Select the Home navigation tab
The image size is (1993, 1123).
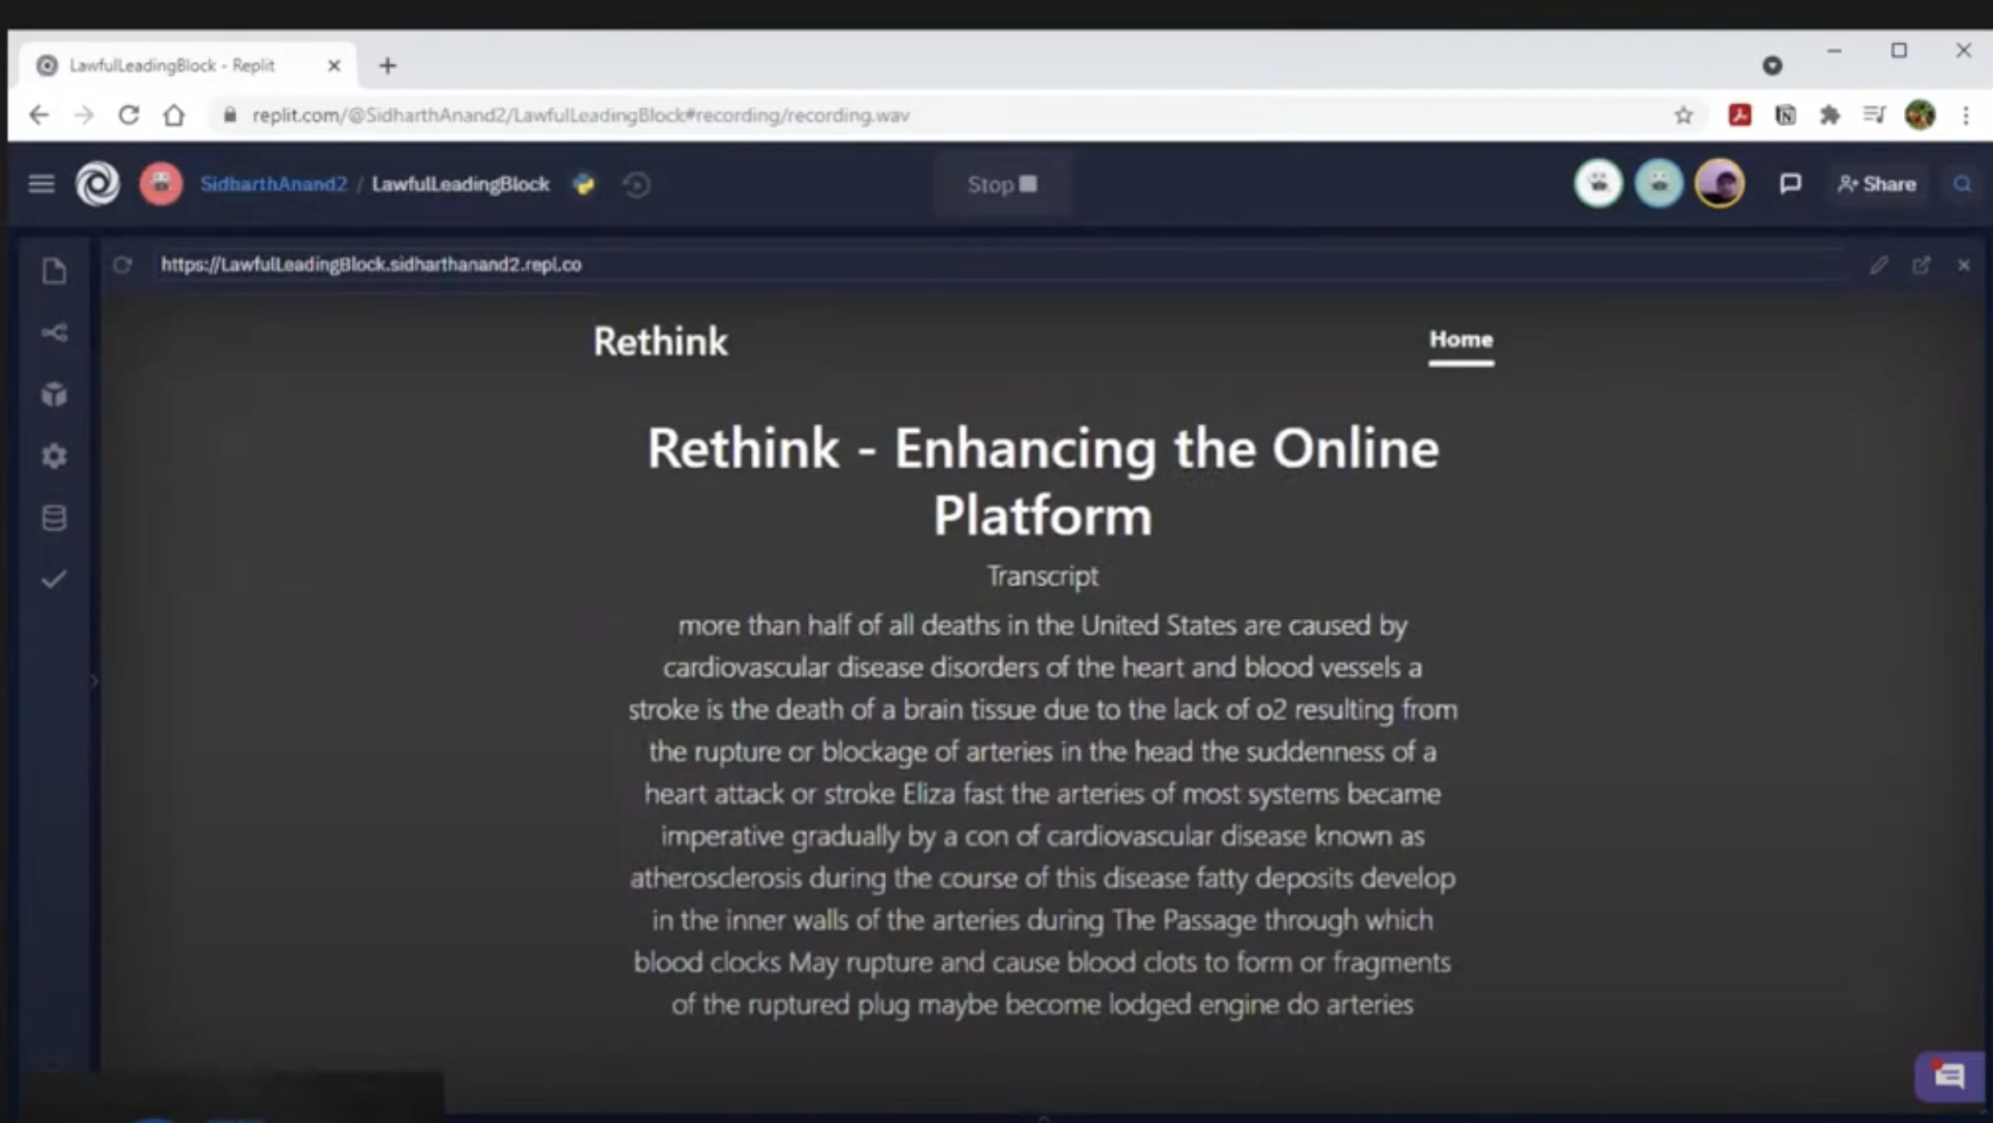(x=1461, y=339)
